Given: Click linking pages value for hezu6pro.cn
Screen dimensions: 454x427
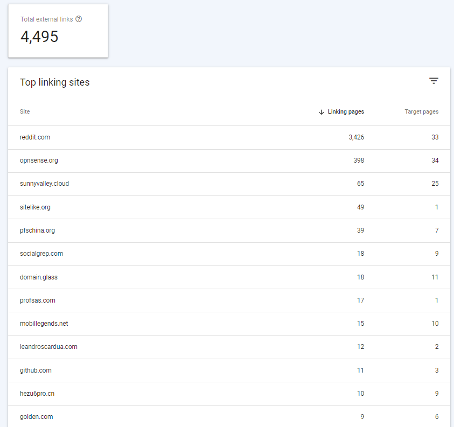Looking at the screenshot, I should [x=360, y=394].
